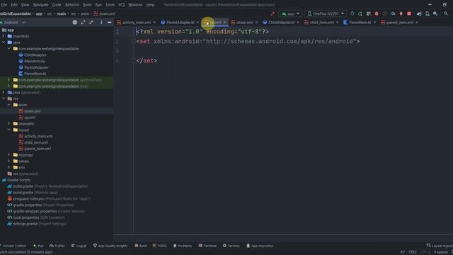Open the Build tool window

(x=141, y=246)
